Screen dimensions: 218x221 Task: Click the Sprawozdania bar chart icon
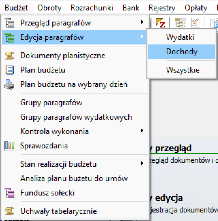tap(9, 146)
